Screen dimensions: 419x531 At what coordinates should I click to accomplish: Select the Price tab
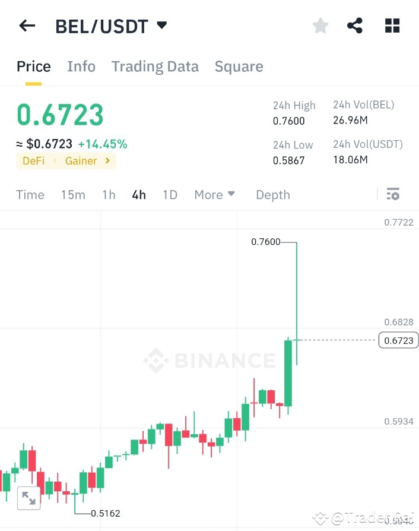(x=33, y=66)
